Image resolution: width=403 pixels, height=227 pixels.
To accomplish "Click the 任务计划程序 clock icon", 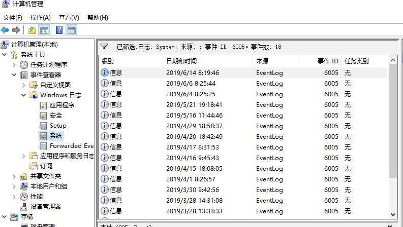I will 24,65.
